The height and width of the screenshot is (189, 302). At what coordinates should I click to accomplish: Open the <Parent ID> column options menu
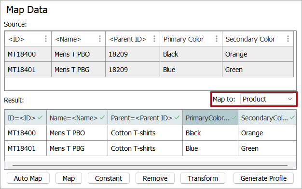[x=154, y=39]
